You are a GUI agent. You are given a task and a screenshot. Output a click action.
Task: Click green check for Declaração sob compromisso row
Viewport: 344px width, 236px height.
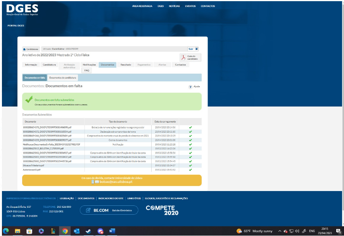(190, 132)
